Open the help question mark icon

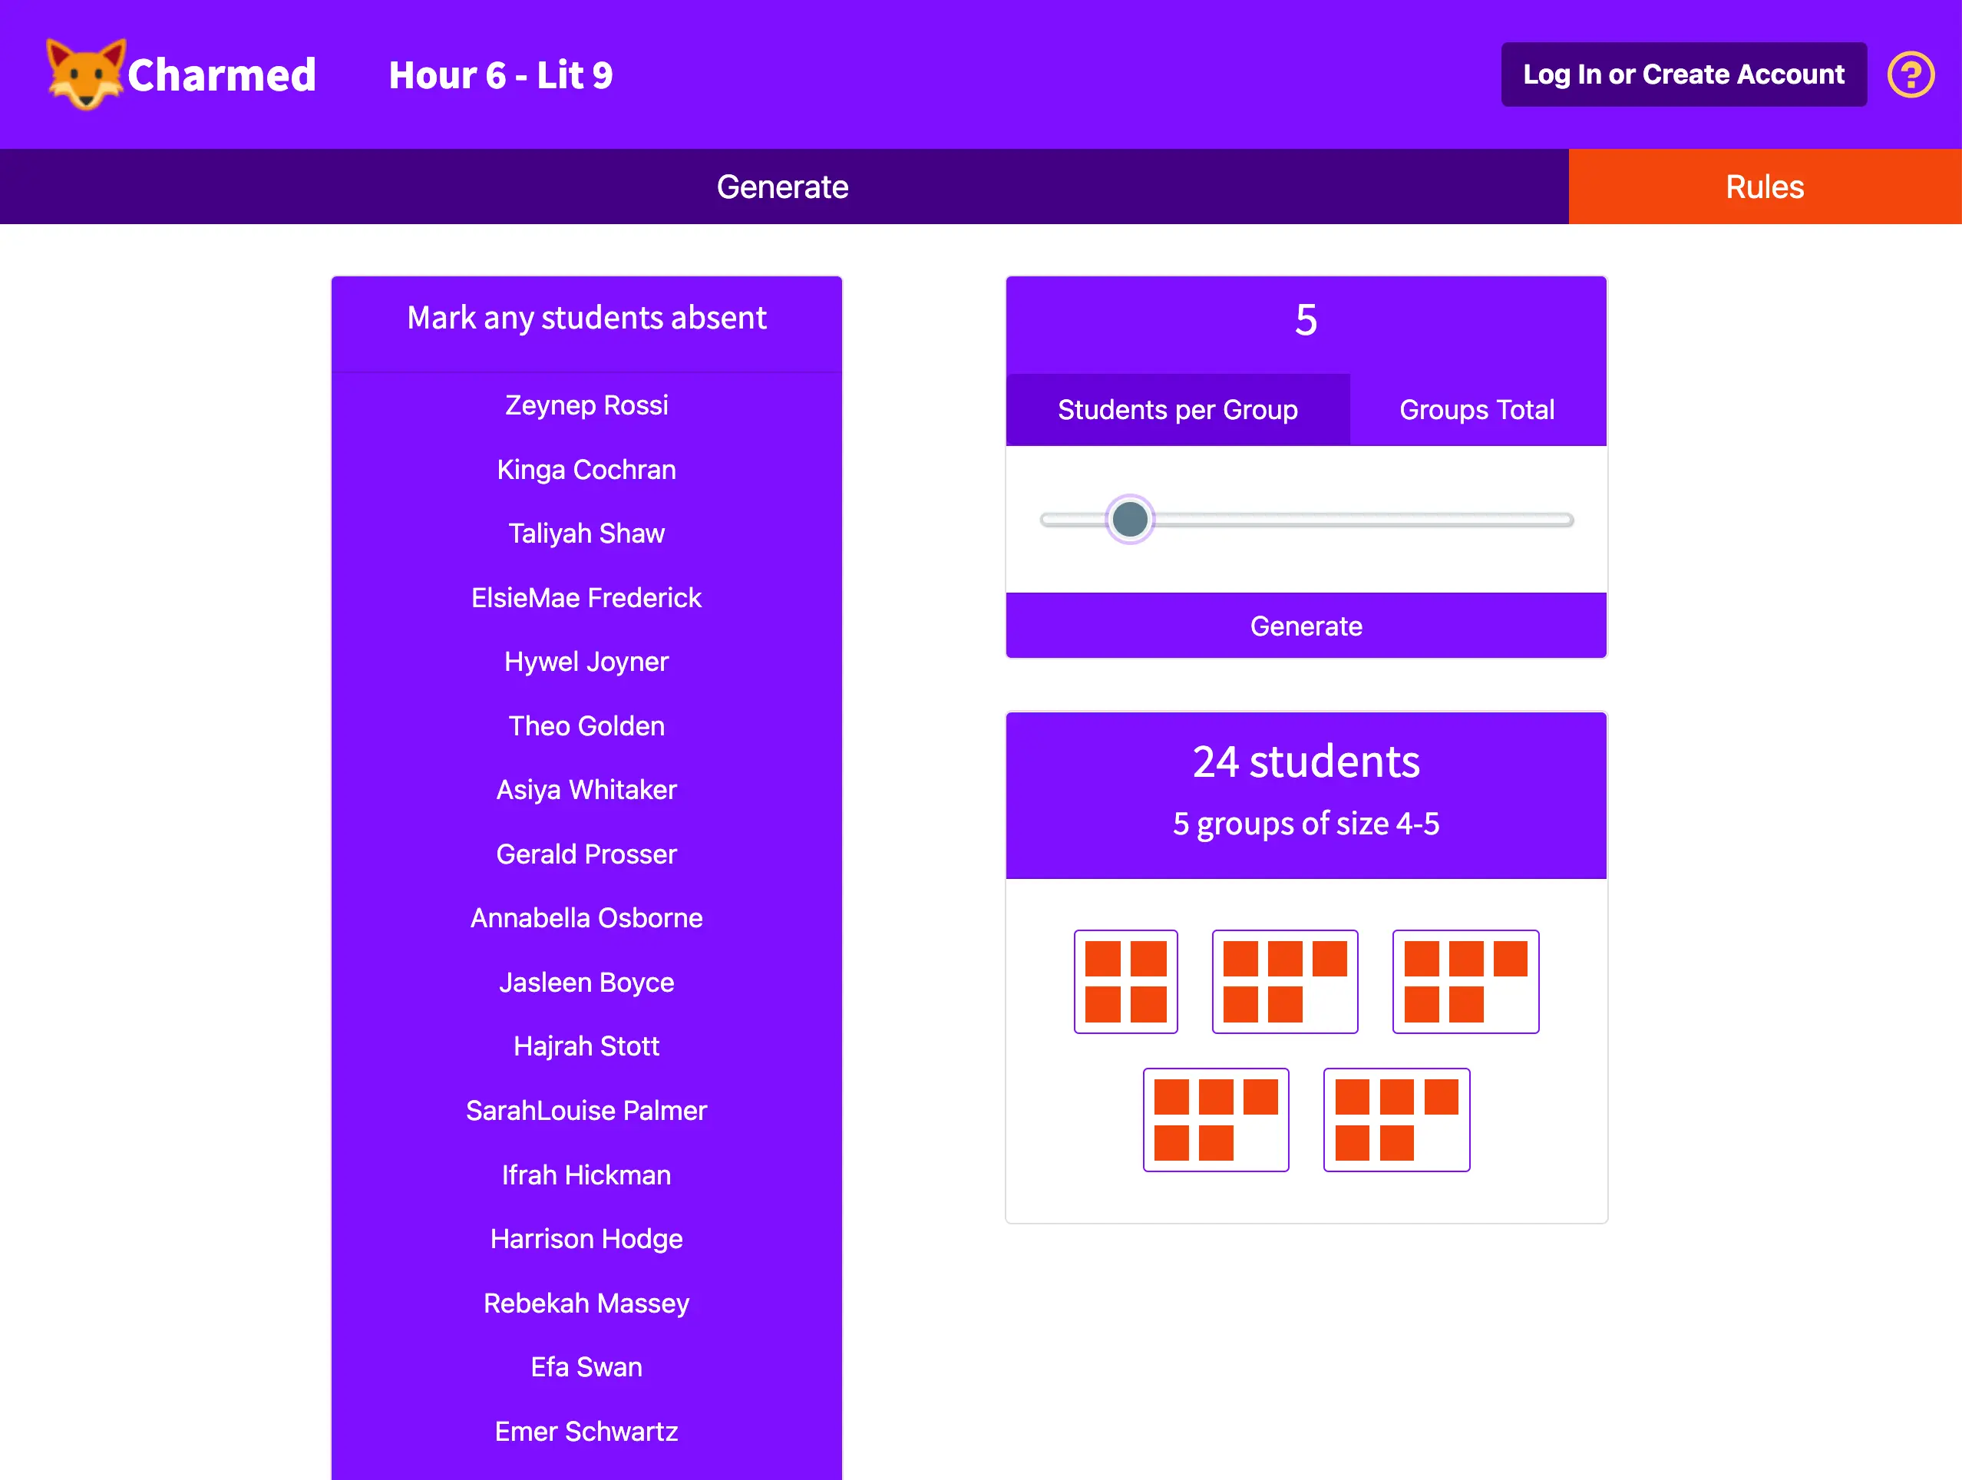pos(1910,74)
